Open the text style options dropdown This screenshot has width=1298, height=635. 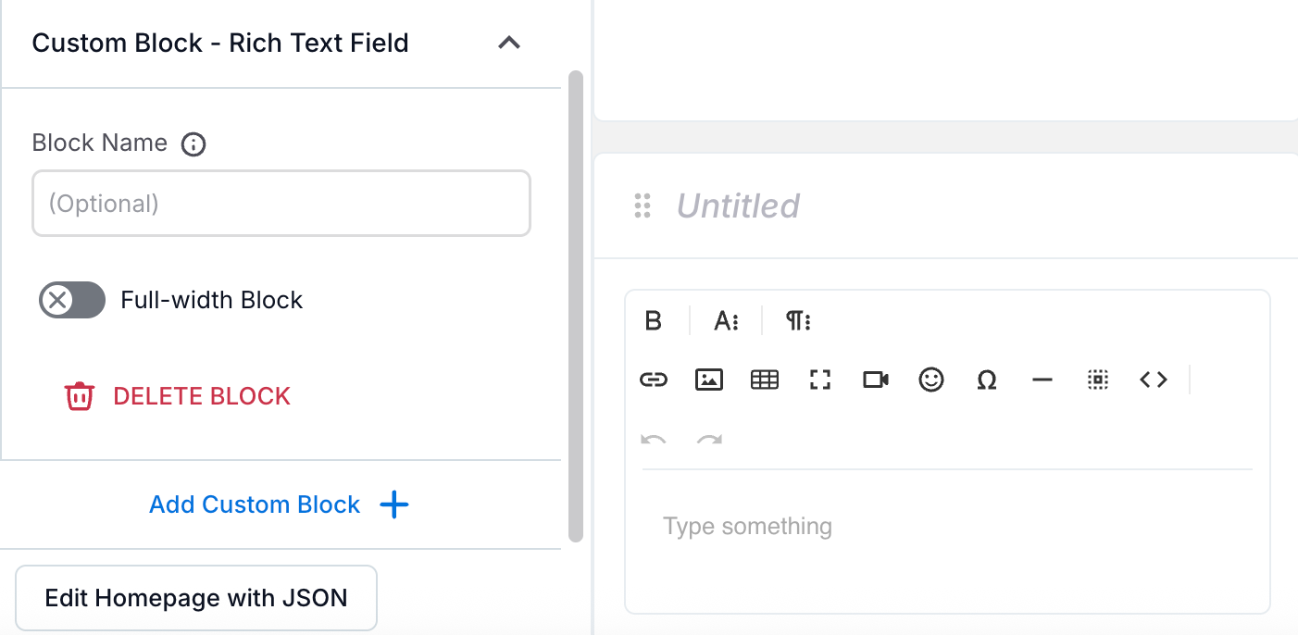click(x=726, y=321)
